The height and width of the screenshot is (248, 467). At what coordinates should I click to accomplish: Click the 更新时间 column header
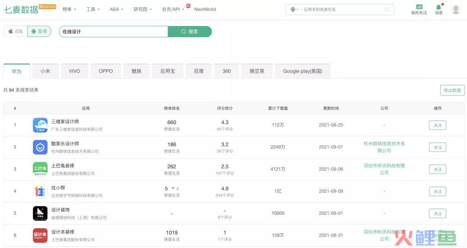[x=331, y=108]
